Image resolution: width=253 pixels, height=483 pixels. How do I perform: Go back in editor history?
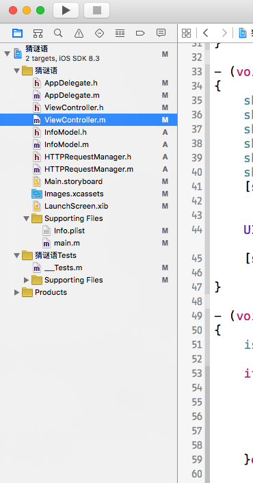click(206, 33)
